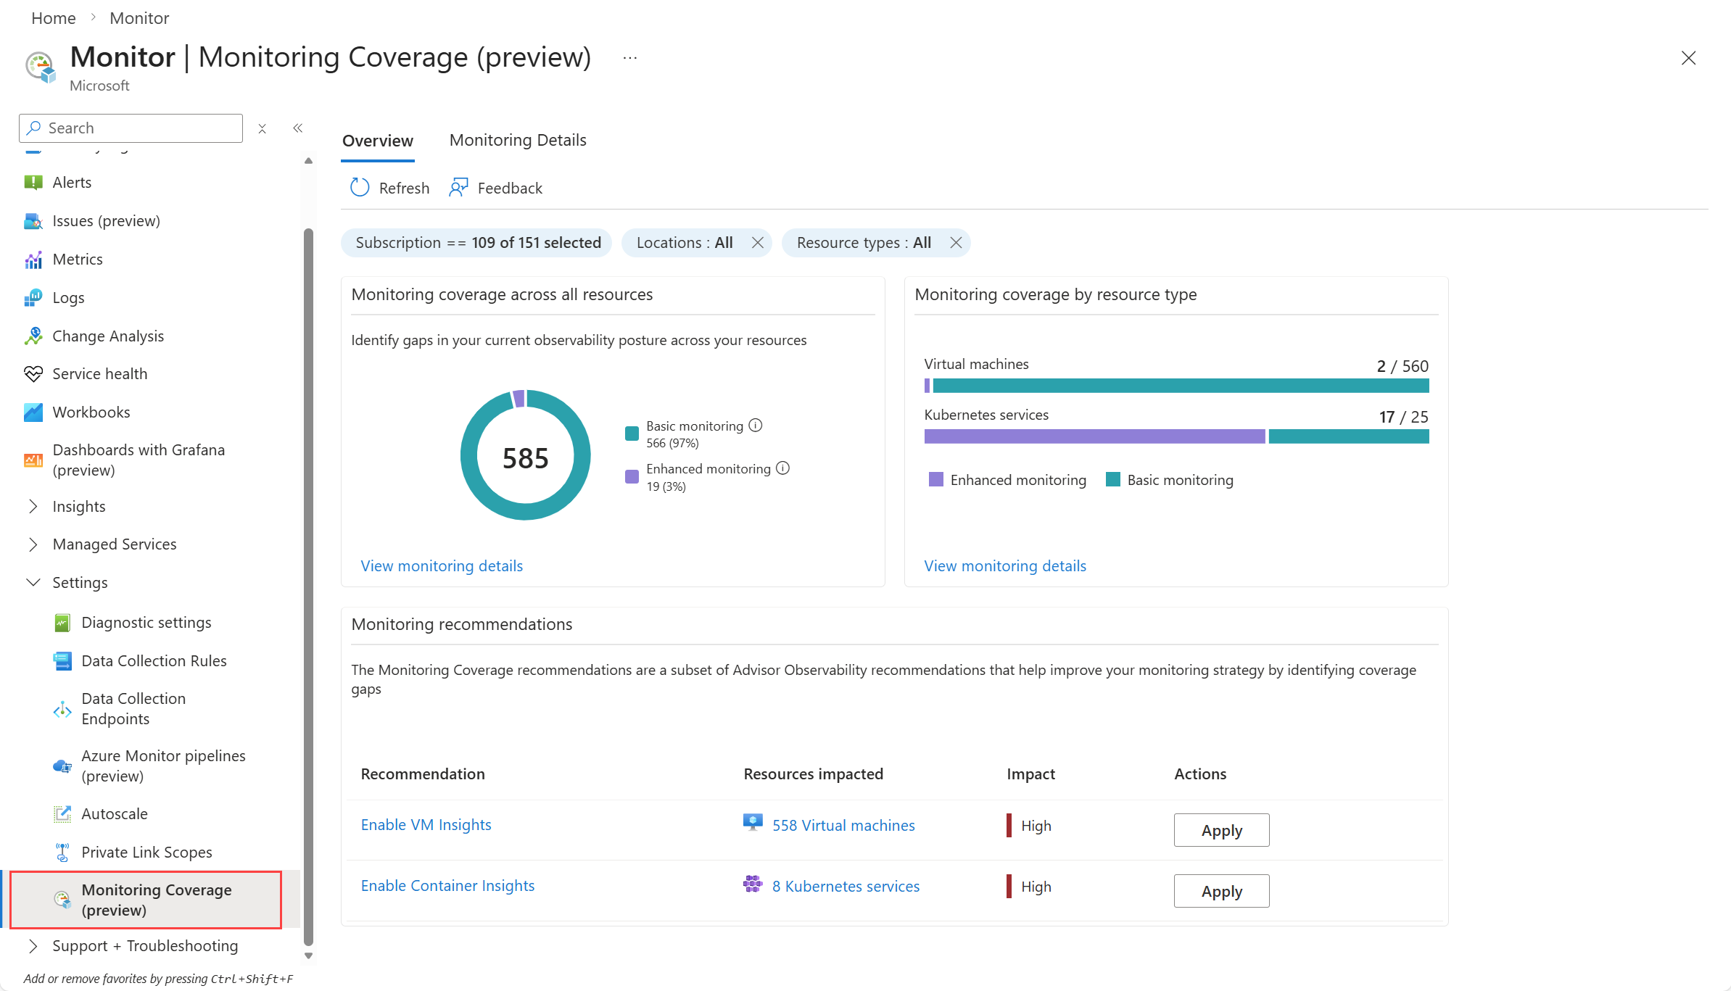1731x991 pixels.
Task: Expand Managed Services
Action: coord(114,544)
